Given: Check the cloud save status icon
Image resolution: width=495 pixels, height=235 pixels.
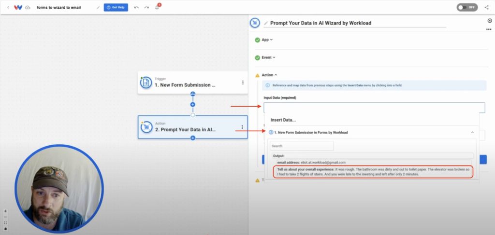Looking at the screenshot, I should [28, 7].
